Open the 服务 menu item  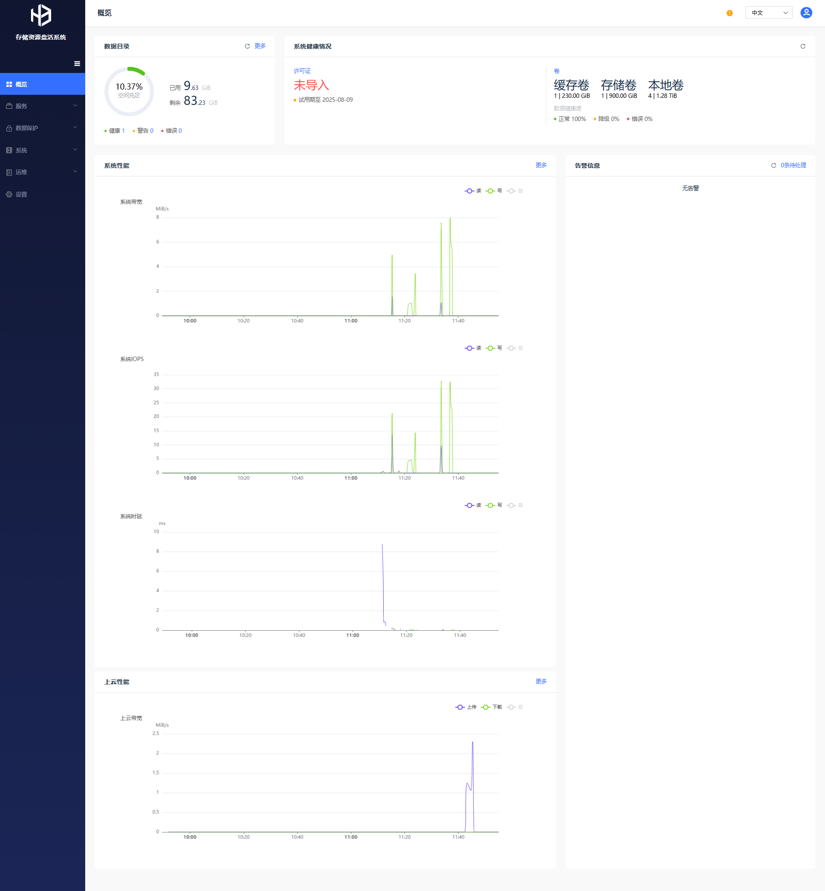click(x=42, y=106)
